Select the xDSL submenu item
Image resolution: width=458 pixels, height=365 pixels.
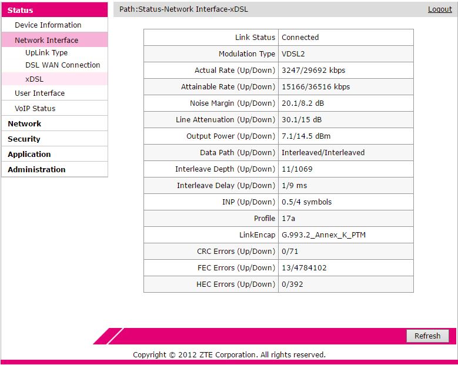pyautogui.click(x=34, y=79)
